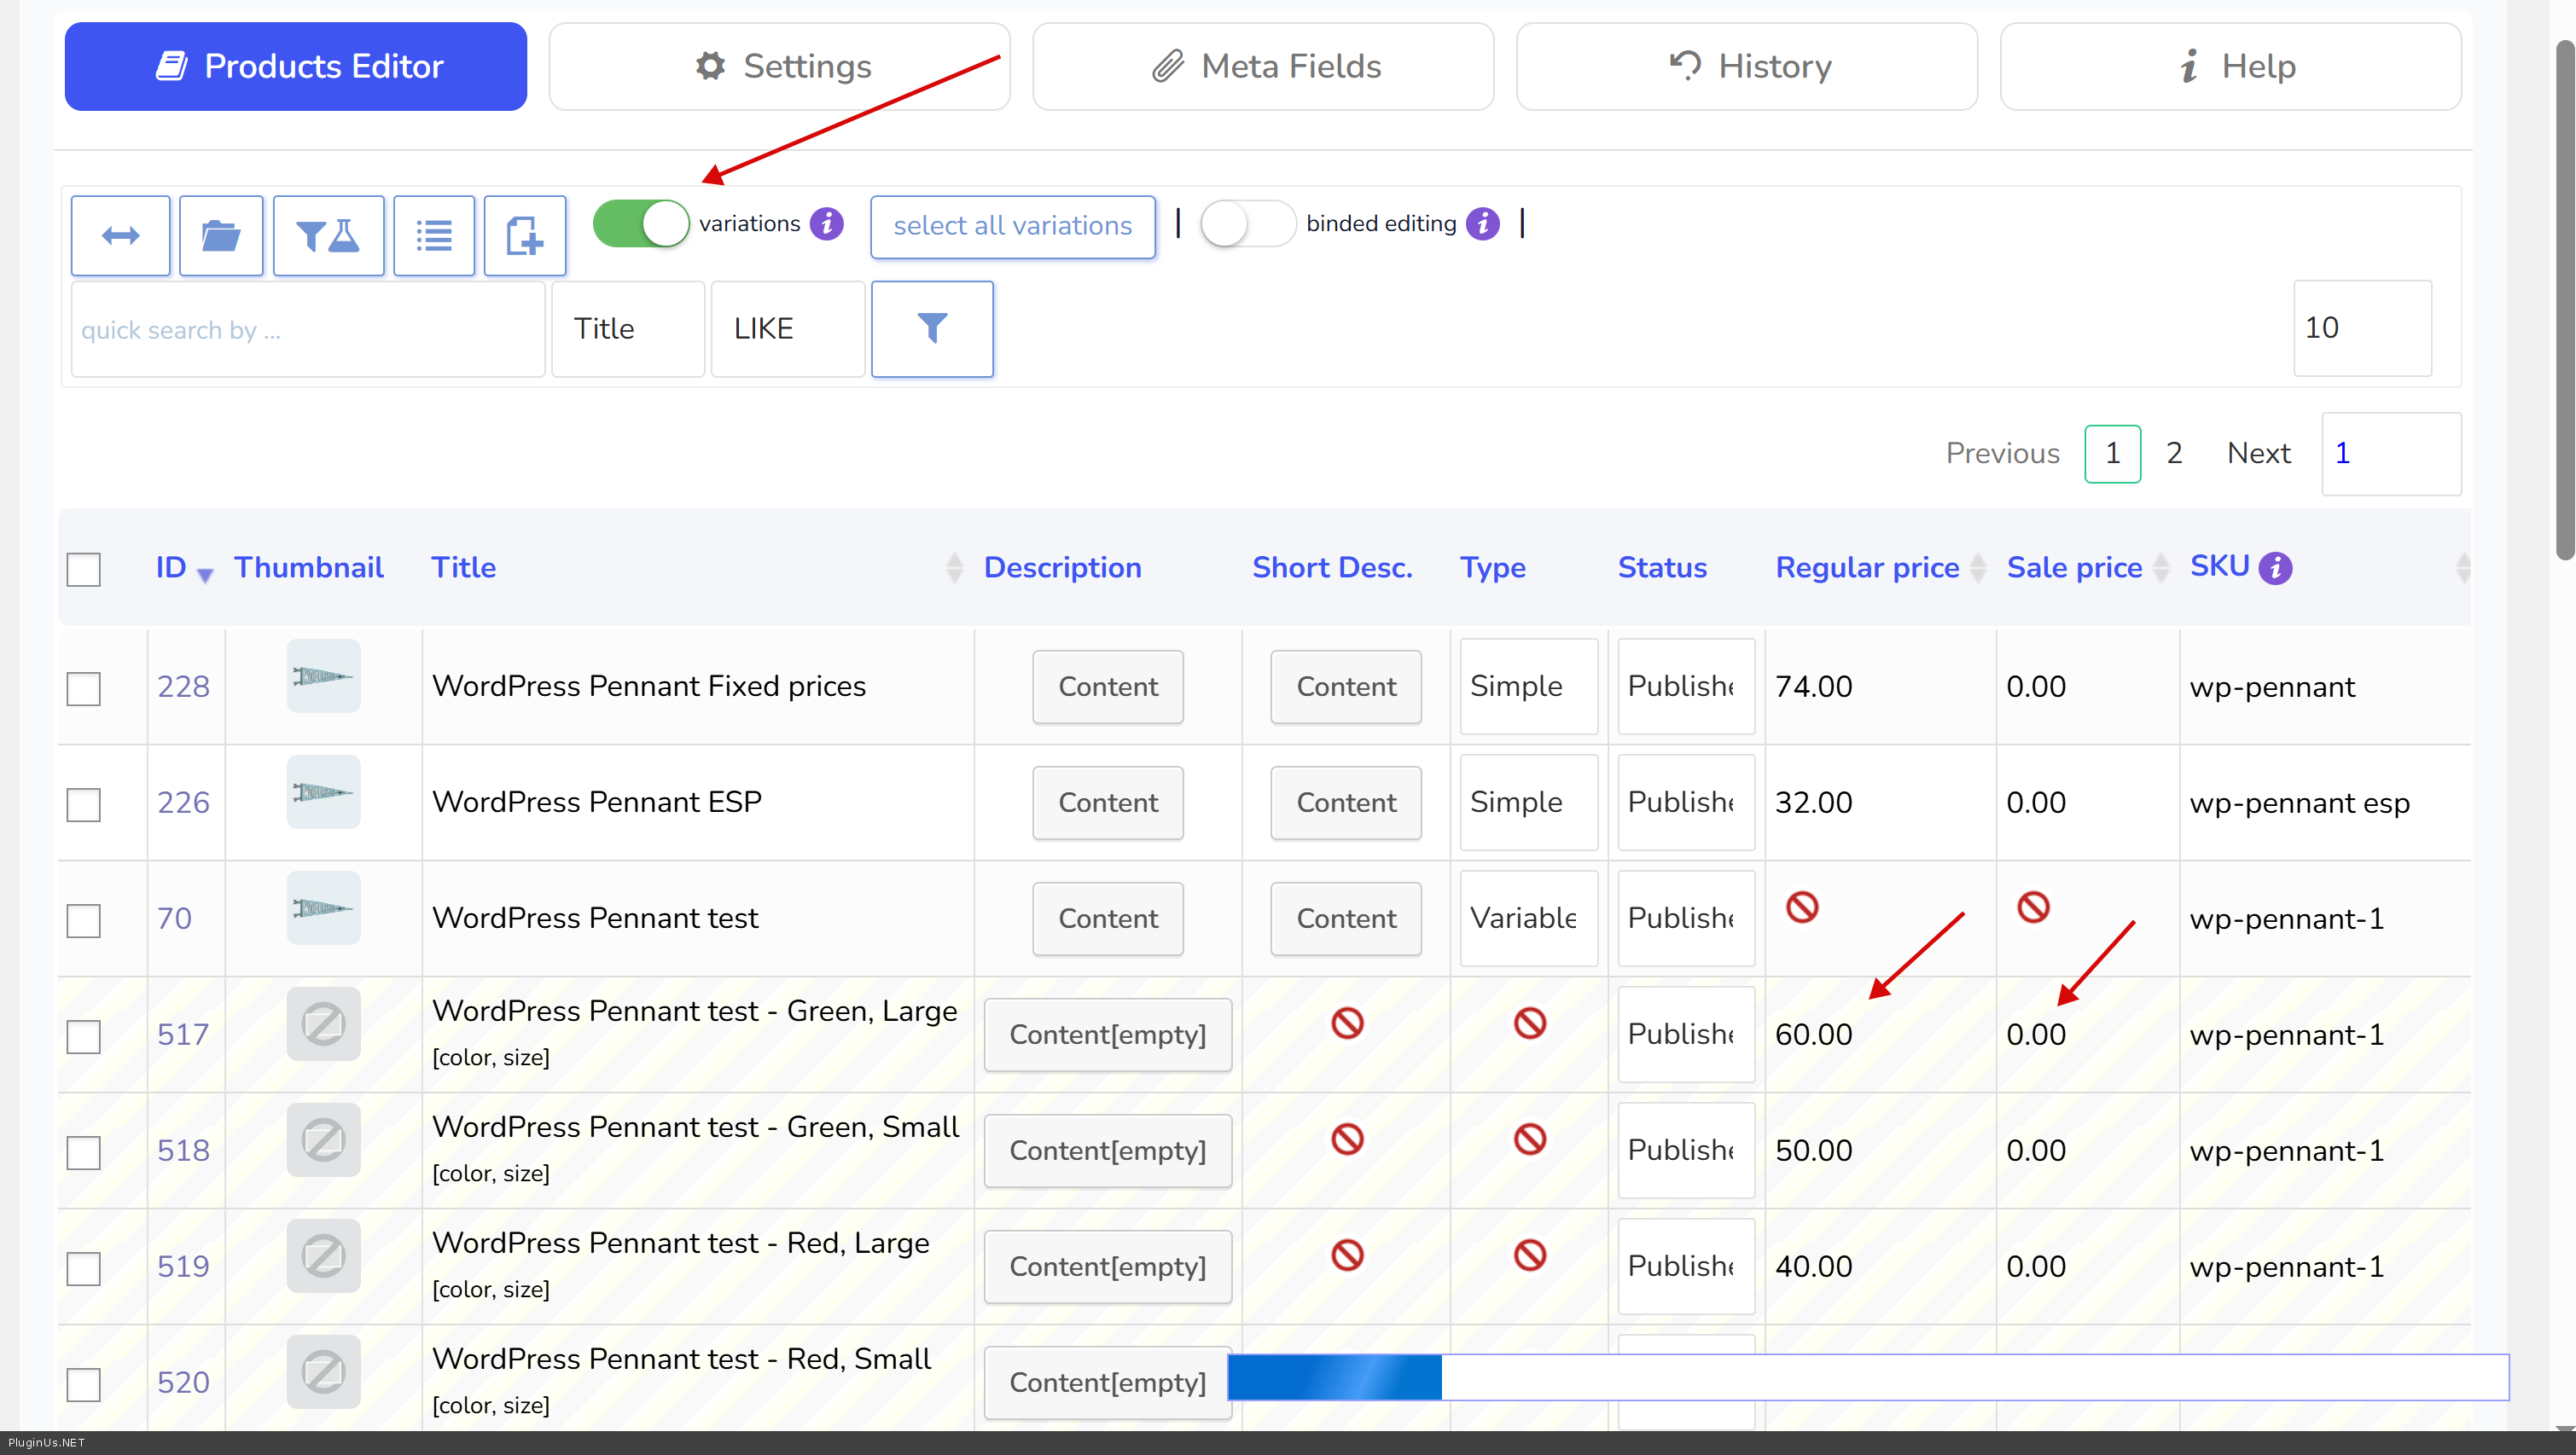
Task: Click the quick search input field
Action: coord(308,328)
